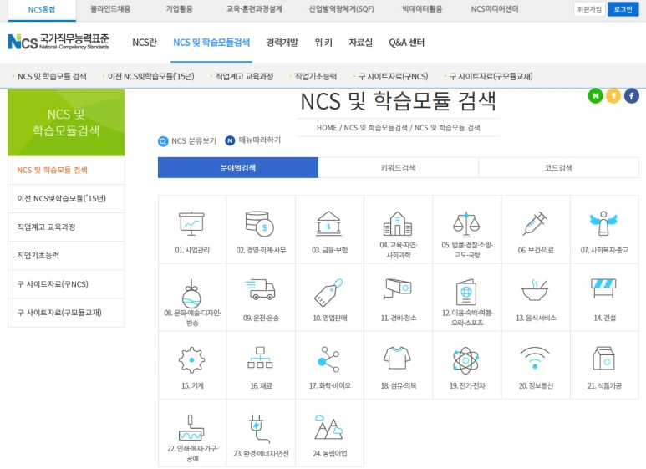Open sidebar item 구 사이트자료(구NCS)
Screen dimensions: 646x469
pyautogui.click(x=66, y=284)
